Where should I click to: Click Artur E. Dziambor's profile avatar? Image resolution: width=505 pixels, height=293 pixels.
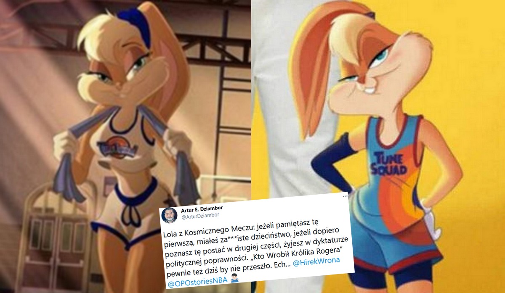pyautogui.click(x=169, y=215)
